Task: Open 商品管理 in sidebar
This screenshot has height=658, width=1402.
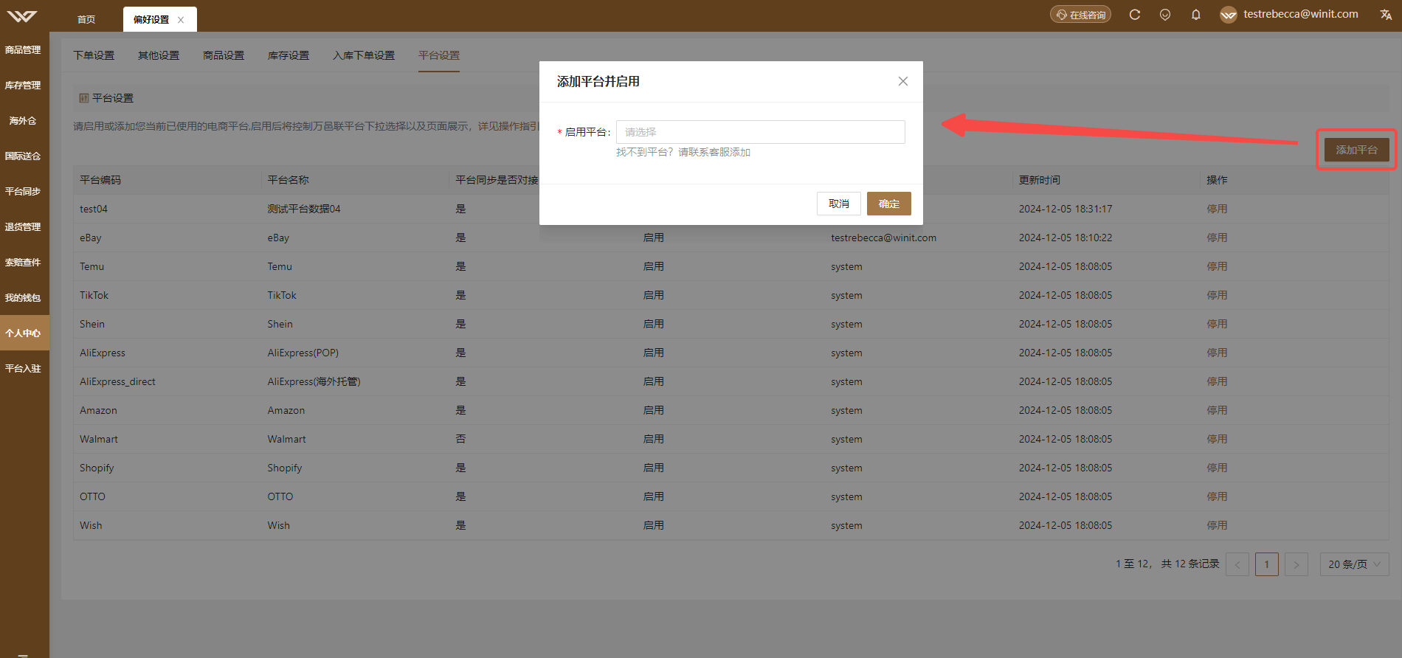Action: (x=24, y=50)
